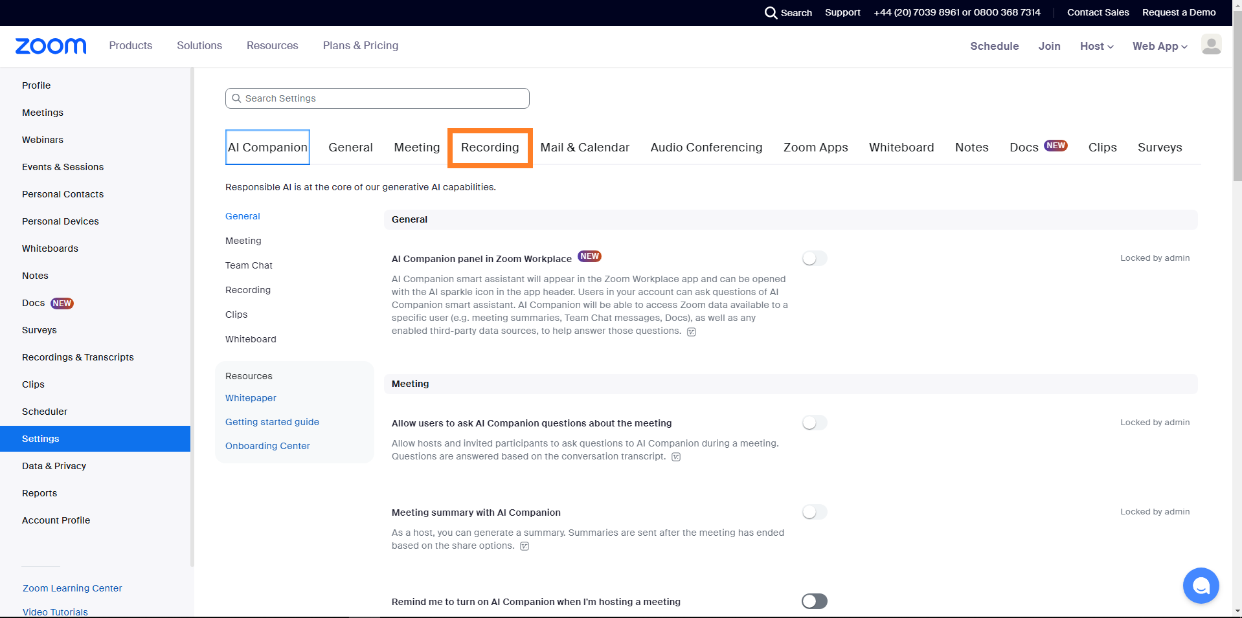Image resolution: width=1242 pixels, height=618 pixels.
Task: Open the top bar Search icon
Action: click(771, 13)
